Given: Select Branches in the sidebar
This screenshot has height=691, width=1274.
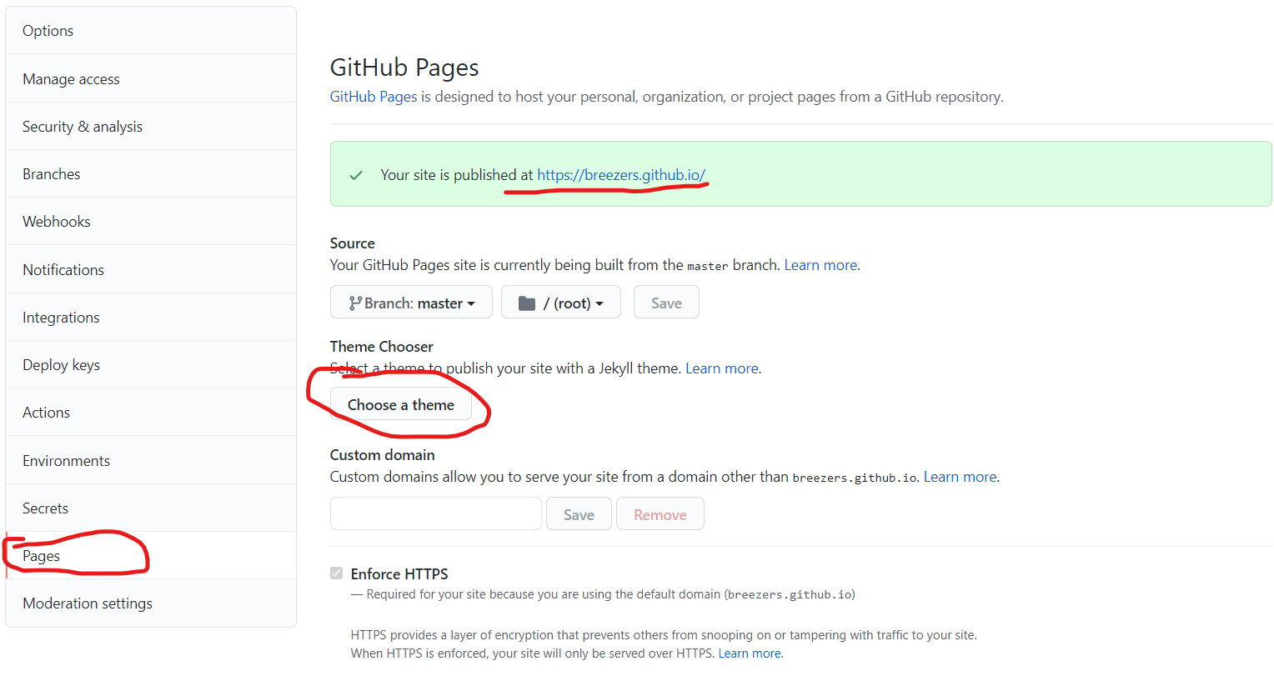Looking at the screenshot, I should point(151,174).
